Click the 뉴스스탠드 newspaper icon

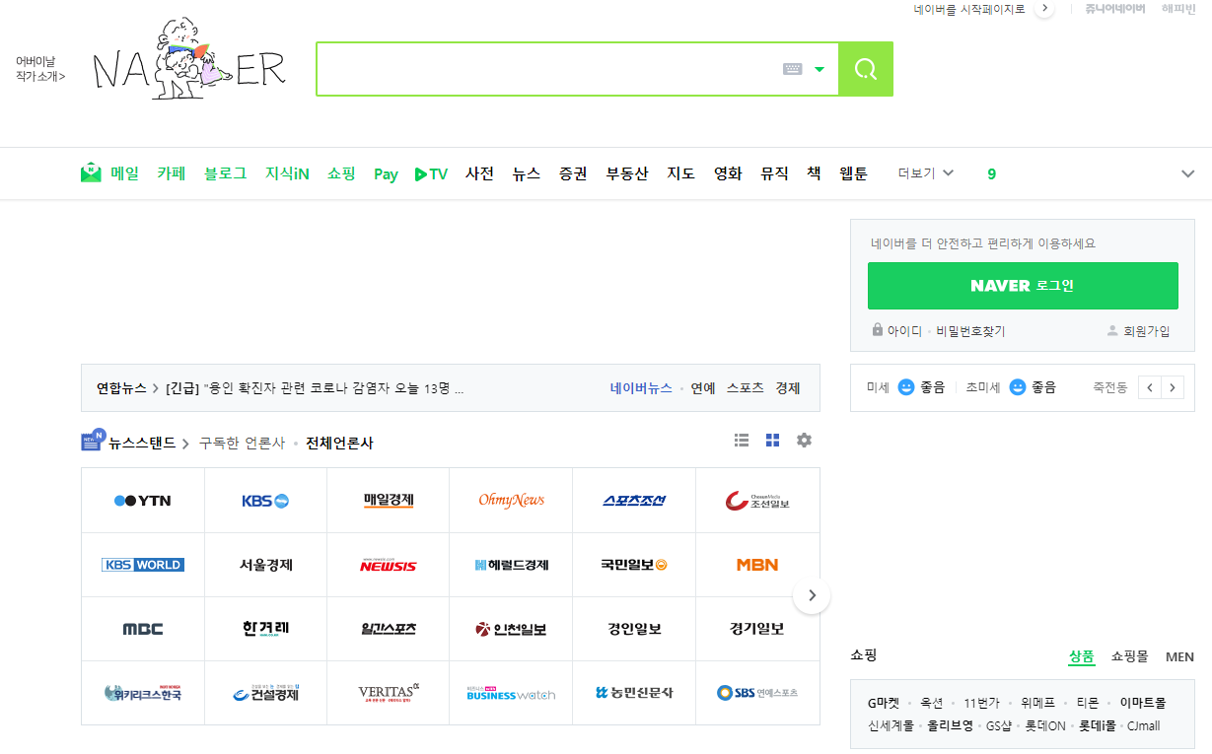(x=93, y=441)
